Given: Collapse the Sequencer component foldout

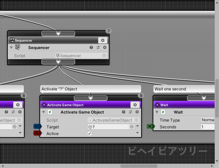Looking at the screenshot, I should (x=11, y=48).
